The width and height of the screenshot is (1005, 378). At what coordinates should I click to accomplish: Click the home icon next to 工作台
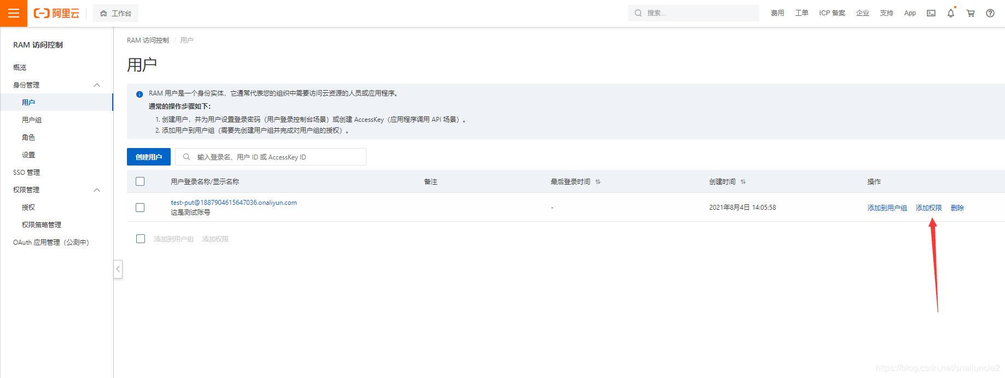click(103, 13)
